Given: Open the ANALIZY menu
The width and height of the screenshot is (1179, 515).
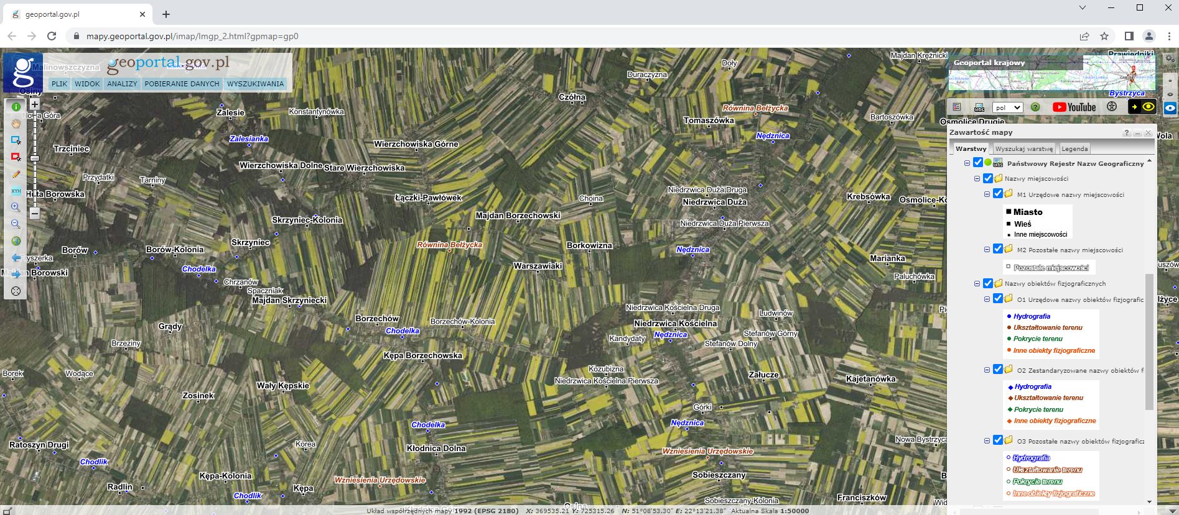Looking at the screenshot, I should tap(122, 84).
